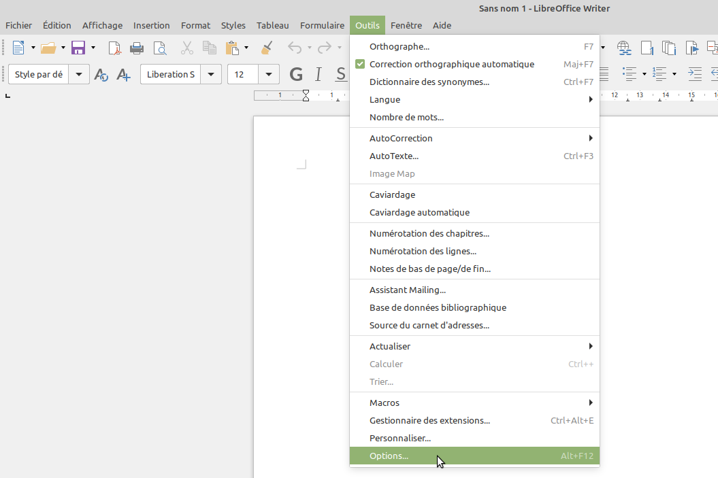Screen dimensions: 718x478
Task: Click the Clone formatting paintbrush icon
Action: 267,48
